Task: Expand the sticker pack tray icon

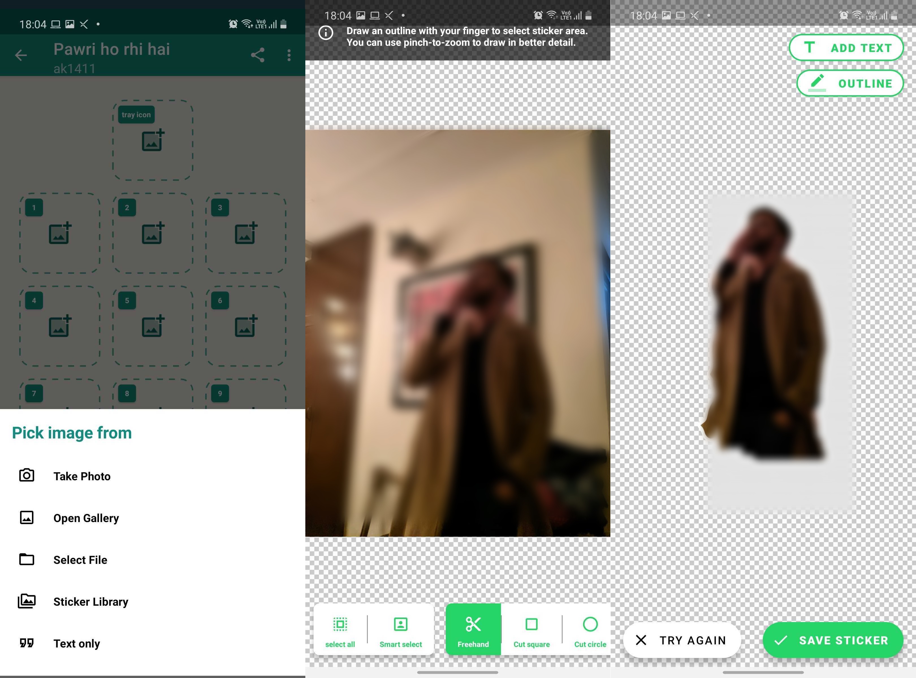Action: point(153,140)
